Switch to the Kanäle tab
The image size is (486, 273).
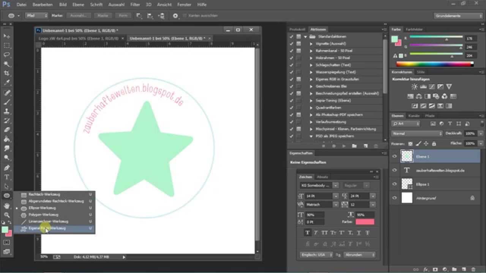pos(413,116)
